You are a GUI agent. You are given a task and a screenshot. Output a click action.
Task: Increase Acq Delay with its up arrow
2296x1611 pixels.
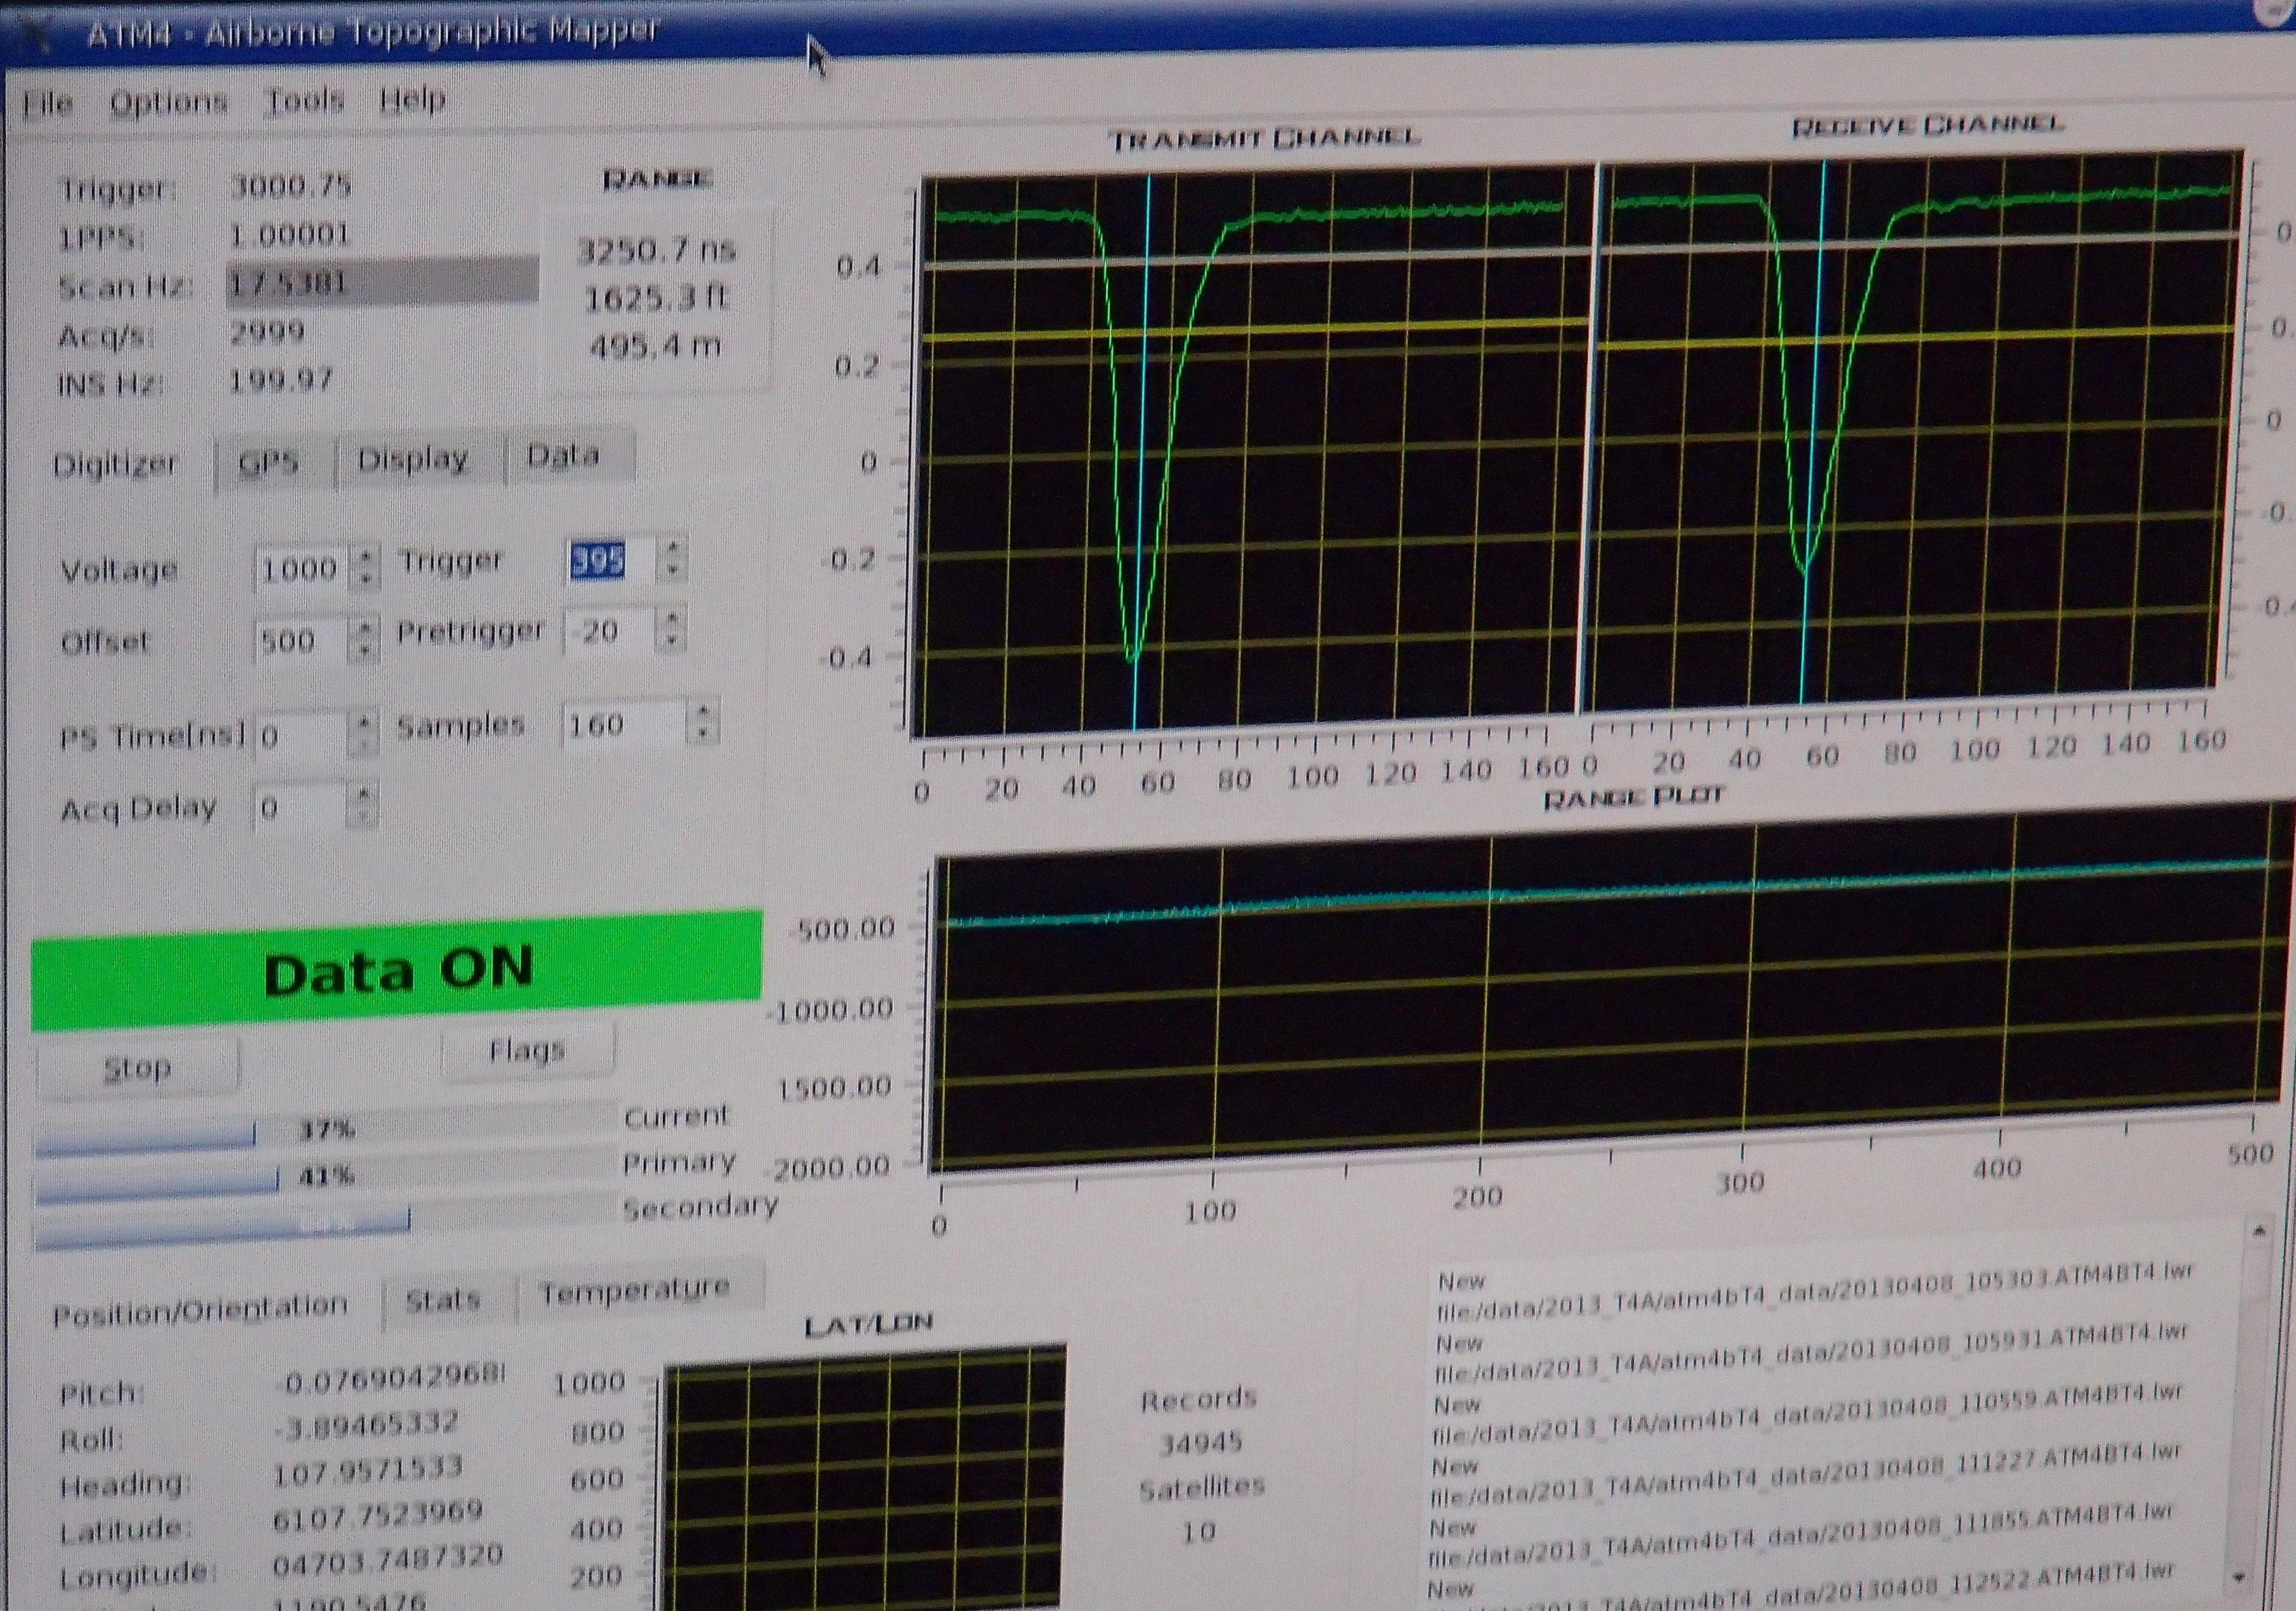364,795
